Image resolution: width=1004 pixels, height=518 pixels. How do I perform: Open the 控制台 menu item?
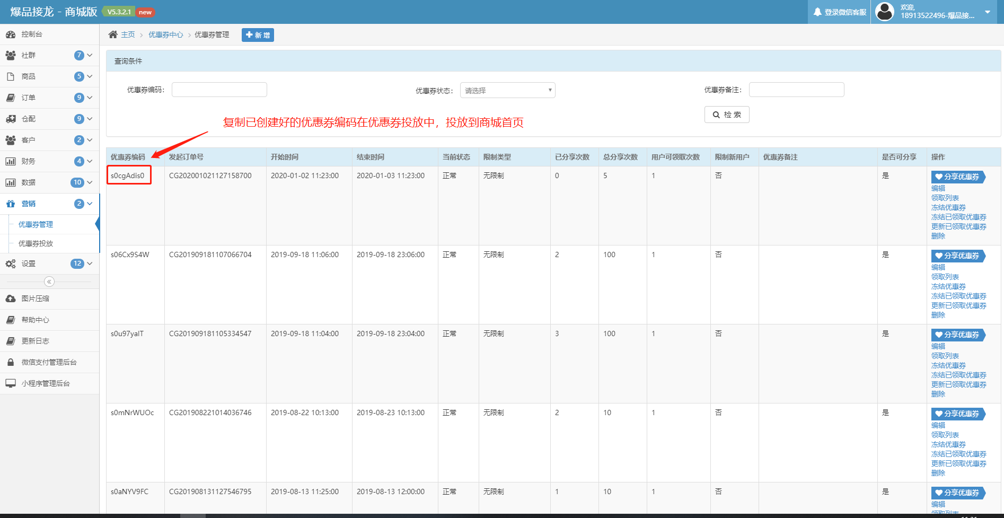coord(50,34)
